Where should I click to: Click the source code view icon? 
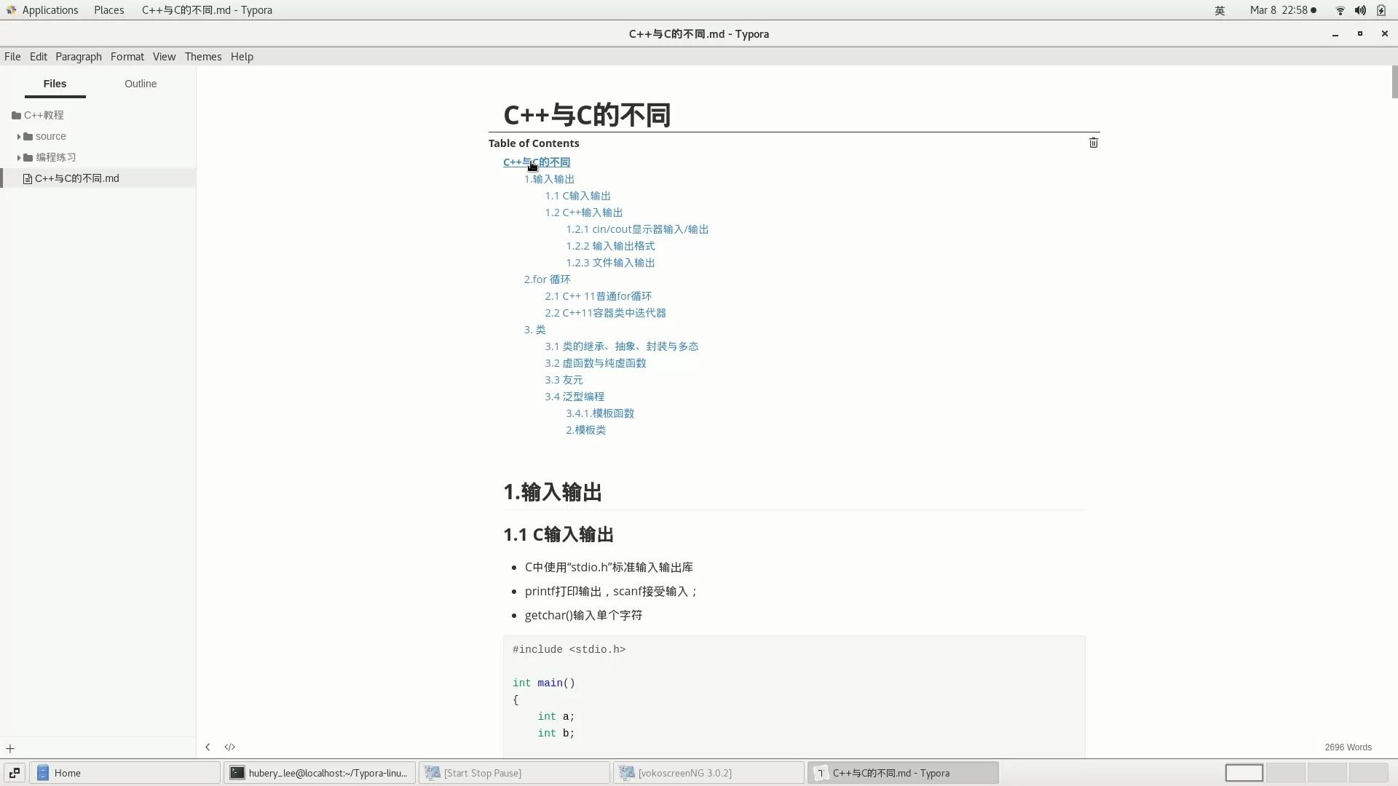[229, 747]
